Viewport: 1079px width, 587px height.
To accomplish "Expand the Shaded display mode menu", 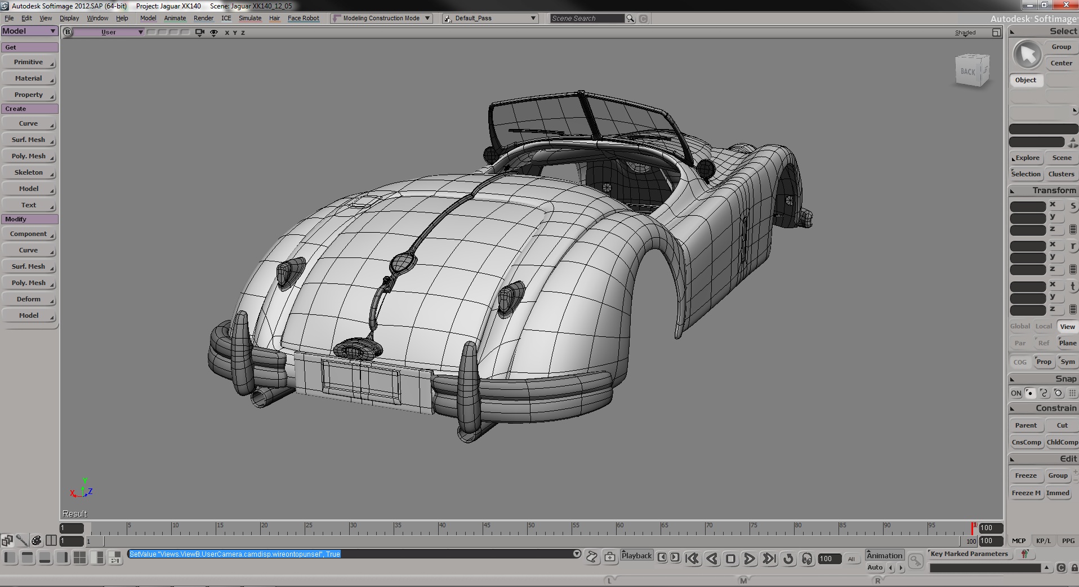I will click(x=965, y=33).
